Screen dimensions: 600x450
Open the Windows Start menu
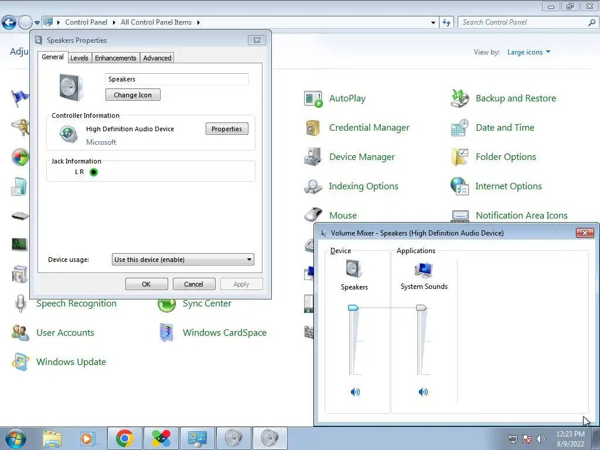tap(15, 438)
